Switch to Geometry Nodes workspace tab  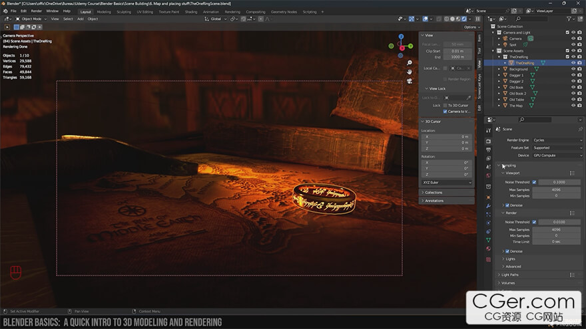coord(284,12)
